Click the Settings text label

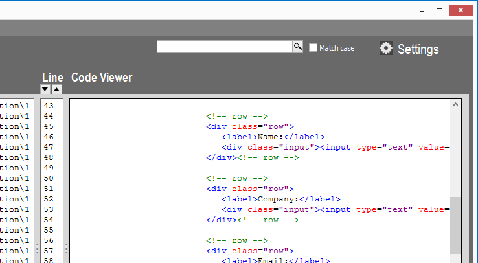[x=418, y=49]
